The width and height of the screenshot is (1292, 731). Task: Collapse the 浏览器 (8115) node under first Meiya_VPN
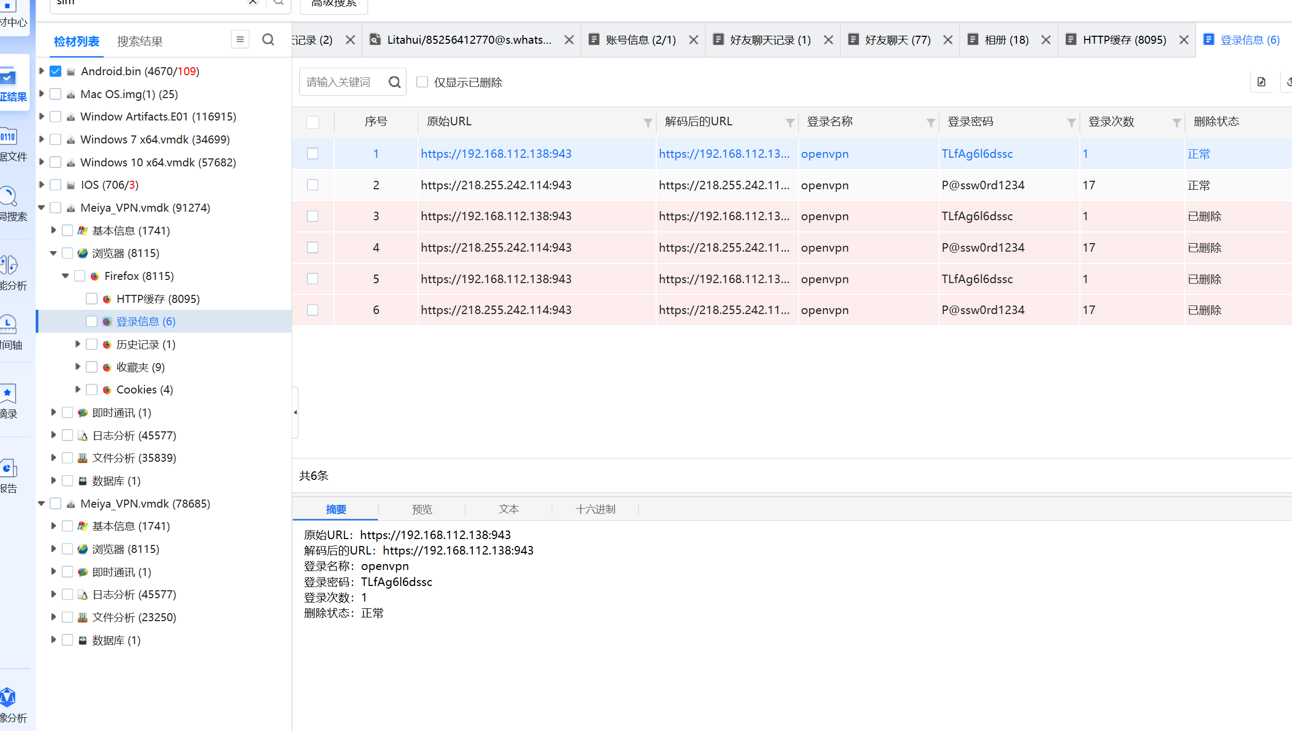(x=53, y=253)
